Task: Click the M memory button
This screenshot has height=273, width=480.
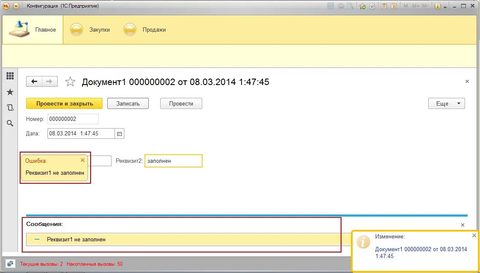Action: pyautogui.click(x=406, y=6)
